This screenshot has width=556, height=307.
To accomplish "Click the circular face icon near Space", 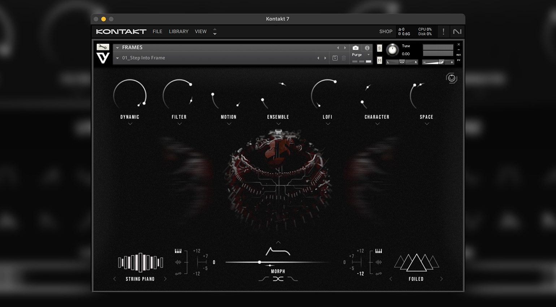I will (x=451, y=78).
